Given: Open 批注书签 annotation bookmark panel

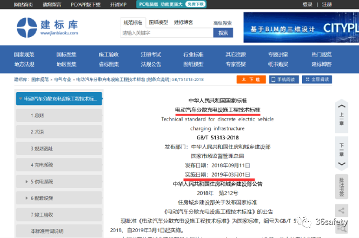Looking at the screenshot, I should [342, 187].
